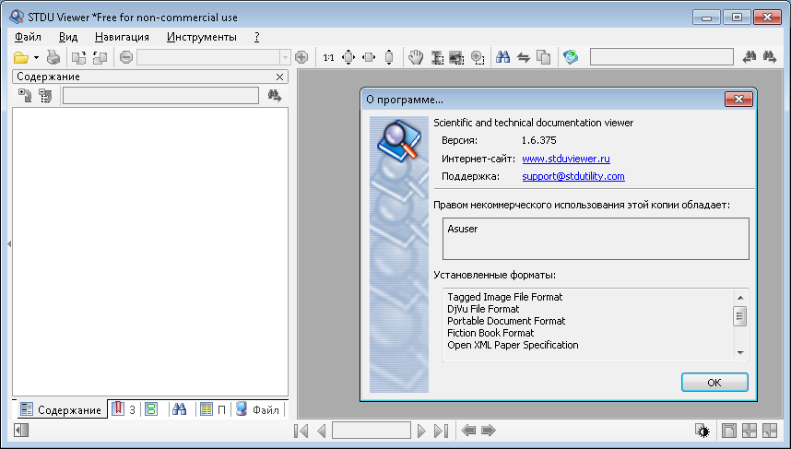Click the support@stdutility.com email link
The width and height of the screenshot is (791, 449).
coord(573,176)
